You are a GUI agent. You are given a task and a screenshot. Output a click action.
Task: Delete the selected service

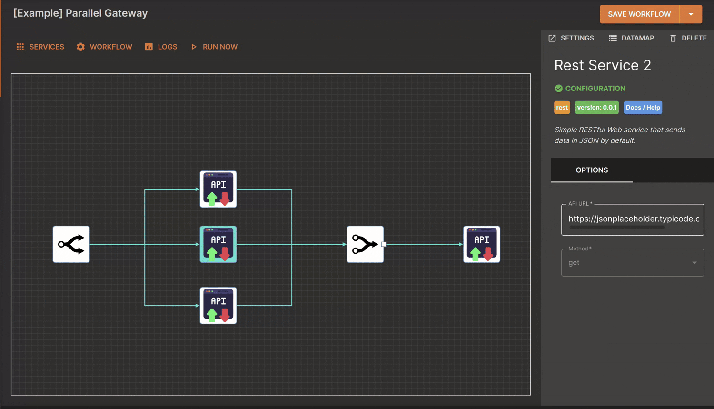(x=688, y=38)
